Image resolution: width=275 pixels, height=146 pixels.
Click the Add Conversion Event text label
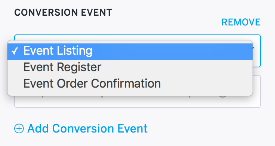coord(87,128)
